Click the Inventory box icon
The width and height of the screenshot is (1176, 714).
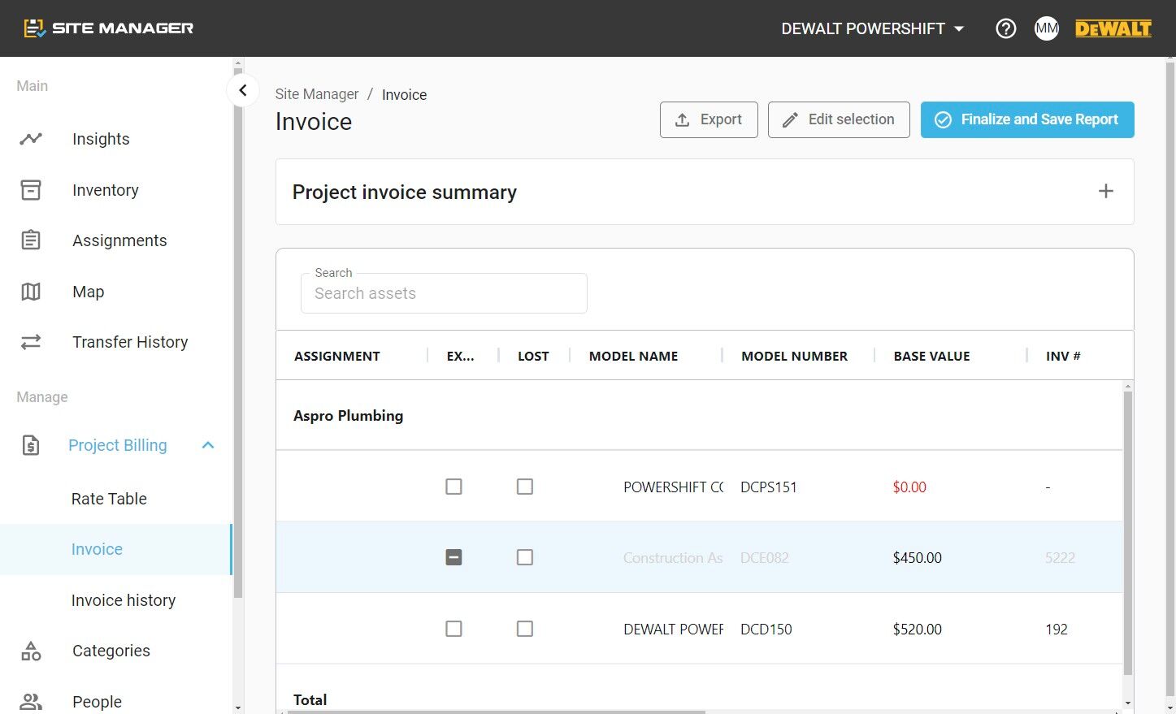point(31,190)
